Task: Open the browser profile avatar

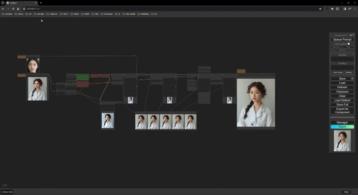Action: (x=350, y=9)
